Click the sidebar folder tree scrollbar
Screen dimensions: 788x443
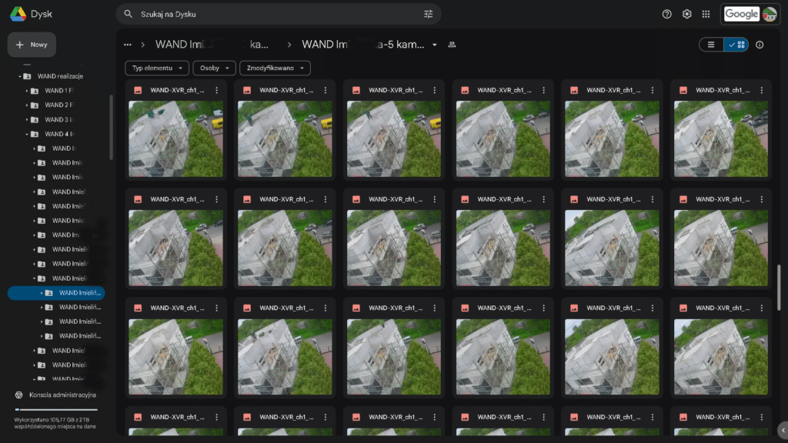[111, 127]
